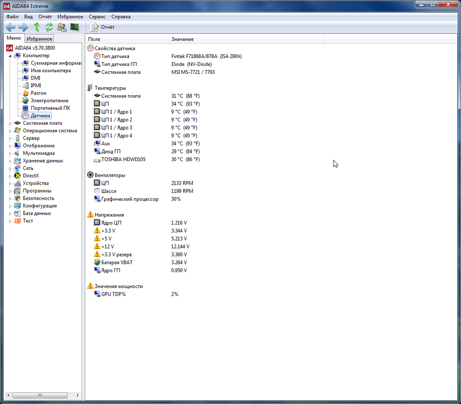The width and height of the screenshot is (461, 404).
Task: Click the TOSHIBA HDWD105 drive icon
Action: (x=97, y=160)
